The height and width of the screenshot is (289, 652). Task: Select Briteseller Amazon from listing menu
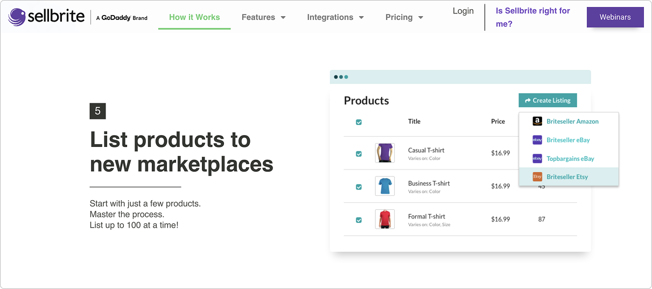[569, 122]
